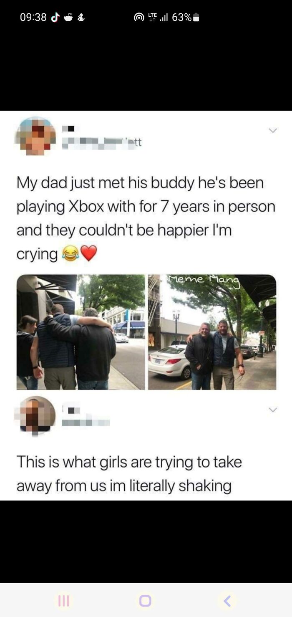The height and width of the screenshot is (617, 292).
Task: Tap the Android home button
Action: [x=145, y=601]
